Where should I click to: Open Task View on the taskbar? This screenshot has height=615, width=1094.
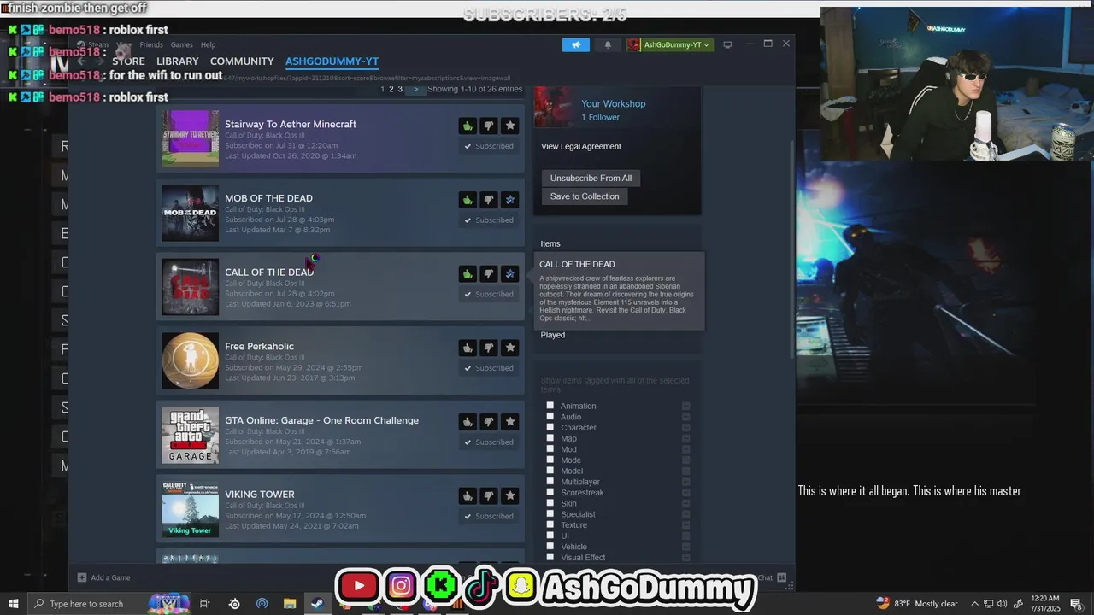[205, 604]
